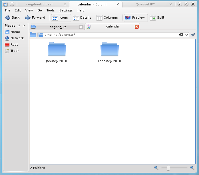Select the February 2010 folder
This screenshot has width=199, height=175.
pyautogui.click(x=110, y=49)
